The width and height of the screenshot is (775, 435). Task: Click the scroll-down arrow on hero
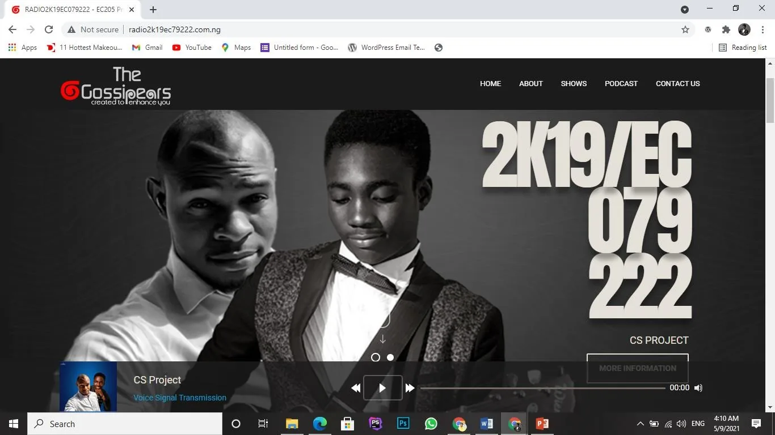(x=383, y=339)
